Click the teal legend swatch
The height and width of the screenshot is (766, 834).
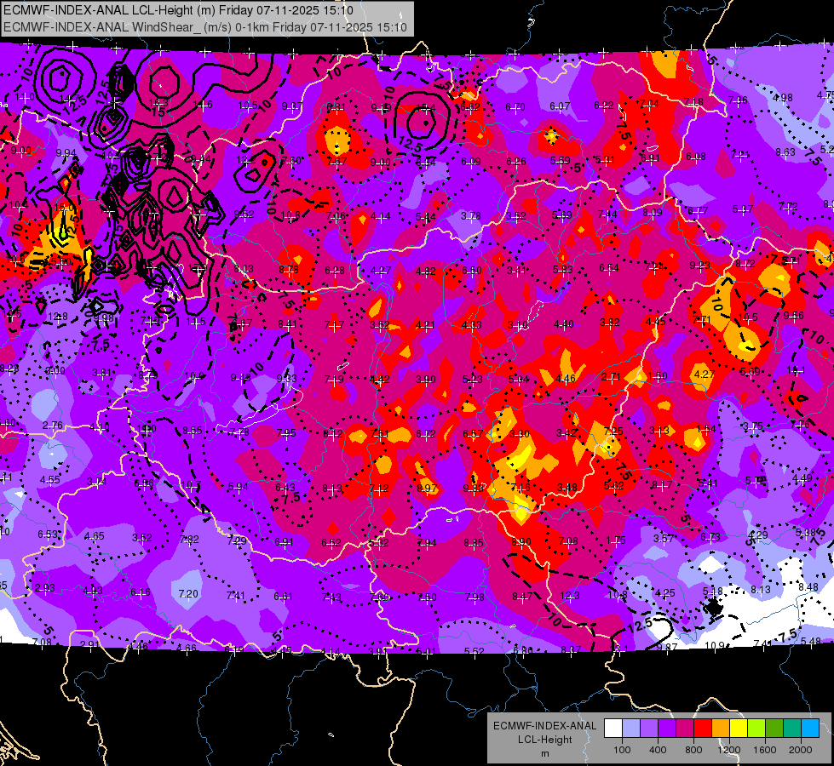[792, 729]
